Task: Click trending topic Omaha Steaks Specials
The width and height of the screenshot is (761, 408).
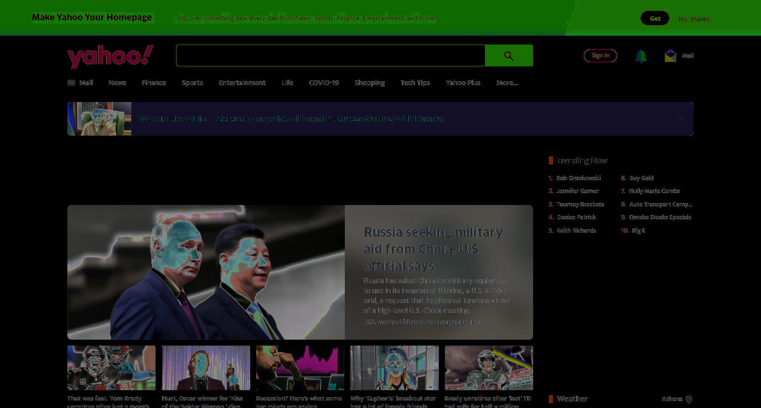Action: (660, 217)
